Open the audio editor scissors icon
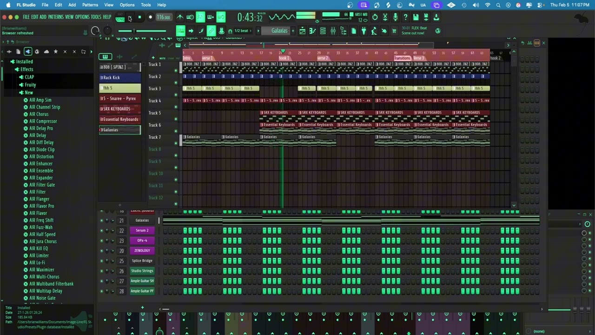 tap(385, 17)
